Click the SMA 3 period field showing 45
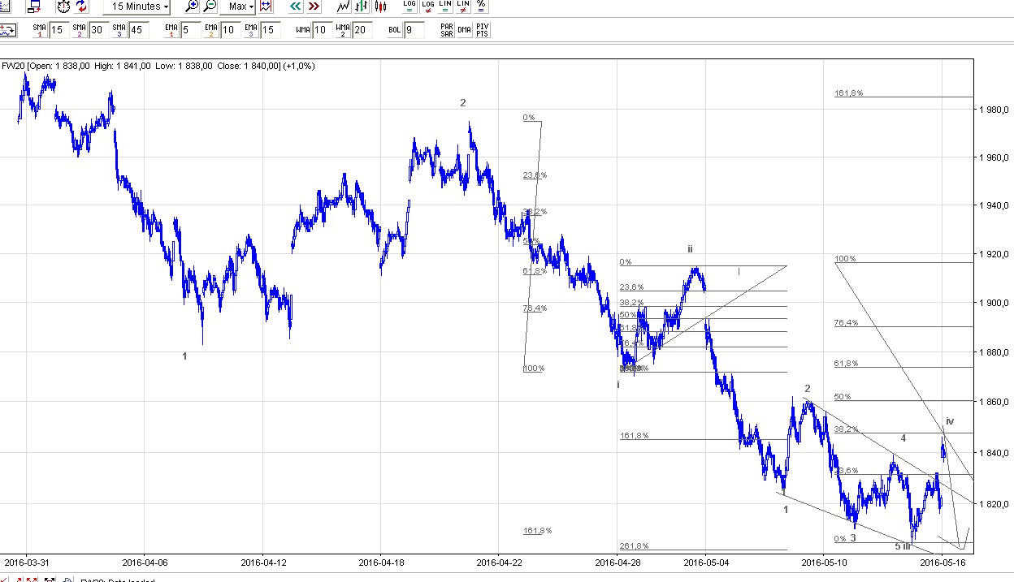 (x=138, y=30)
